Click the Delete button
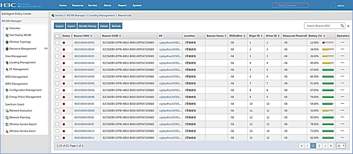 pyautogui.click(x=104, y=26)
